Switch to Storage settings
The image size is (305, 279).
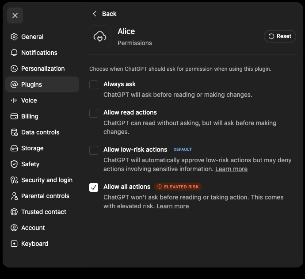pyautogui.click(x=42, y=148)
